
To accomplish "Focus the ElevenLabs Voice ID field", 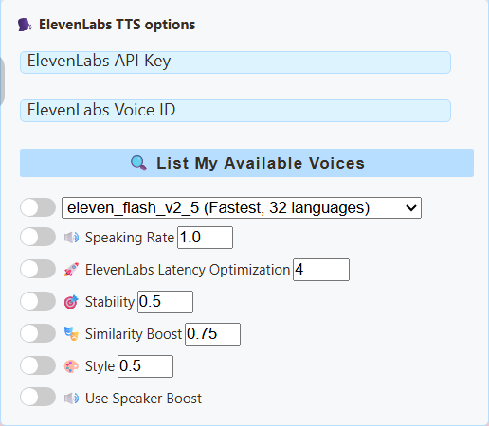I will [235, 111].
